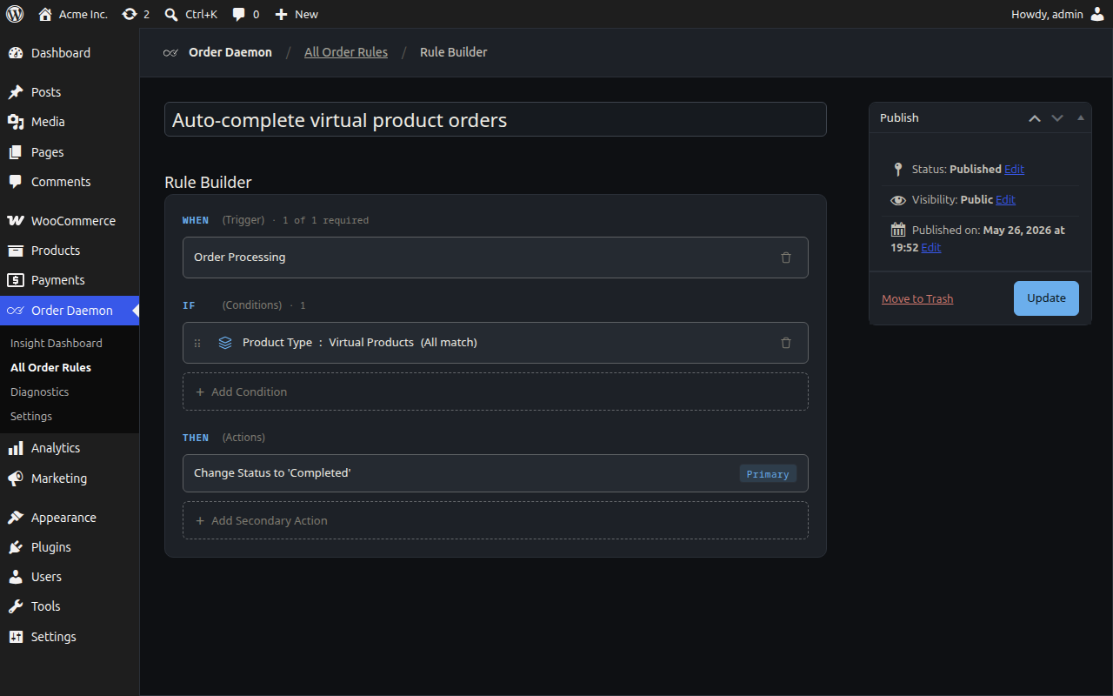Viewport: 1113px width, 696px height.
Task: Open Appearance in the sidebar
Action: (70, 518)
